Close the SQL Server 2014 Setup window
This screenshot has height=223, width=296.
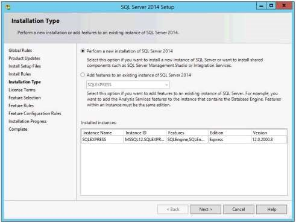click(284, 6)
